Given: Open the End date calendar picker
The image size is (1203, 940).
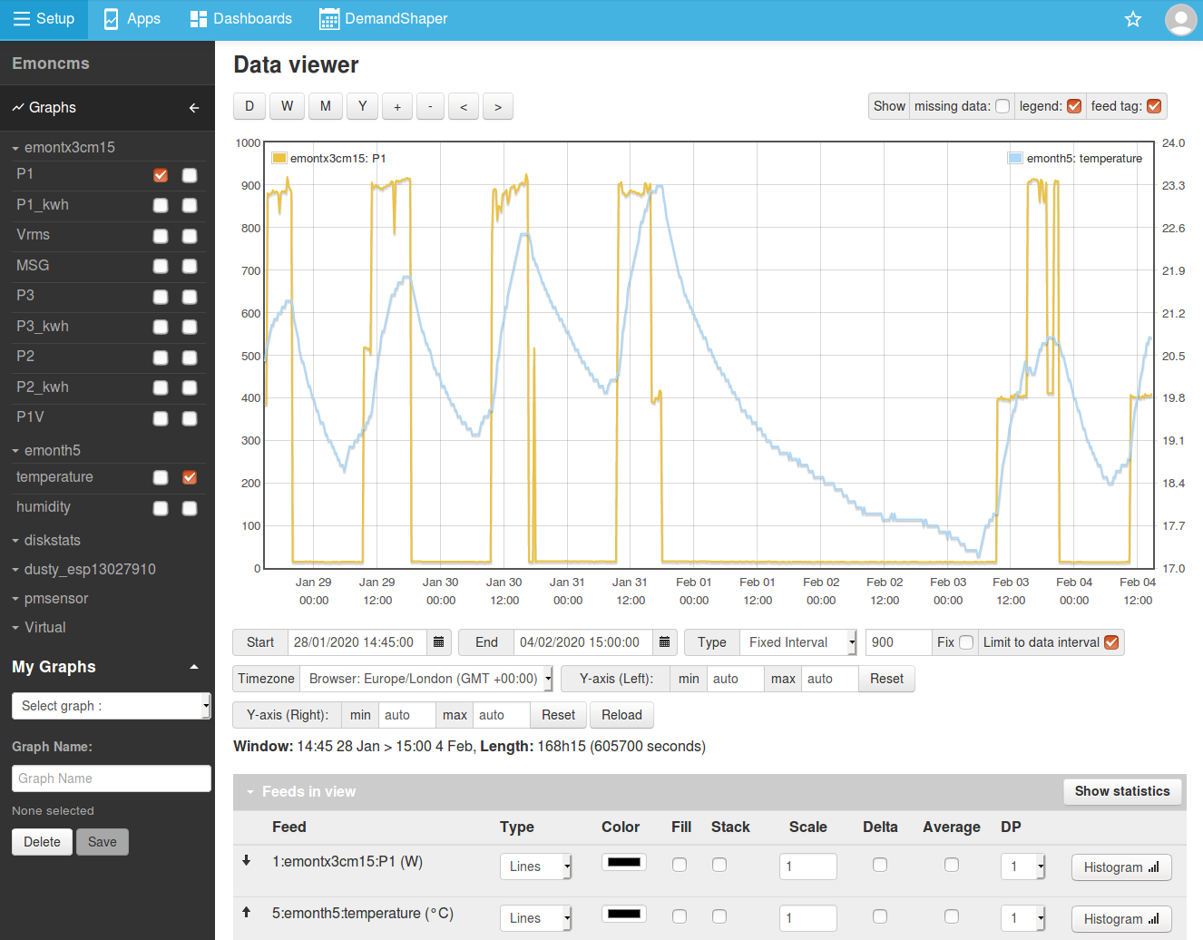Looking at the screenshot, I should (x=664, y=642).
